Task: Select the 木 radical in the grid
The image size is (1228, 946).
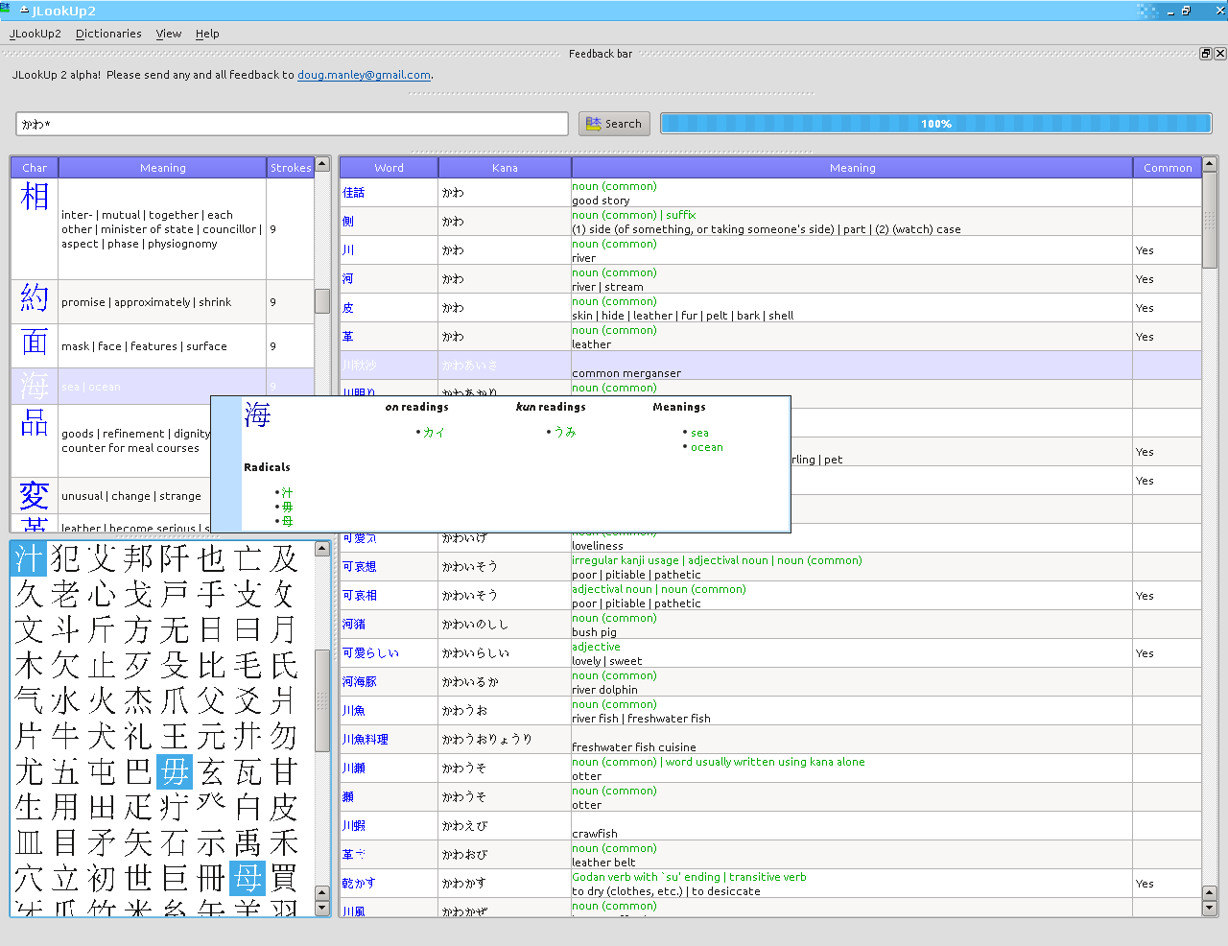Action: coord(29,665)
